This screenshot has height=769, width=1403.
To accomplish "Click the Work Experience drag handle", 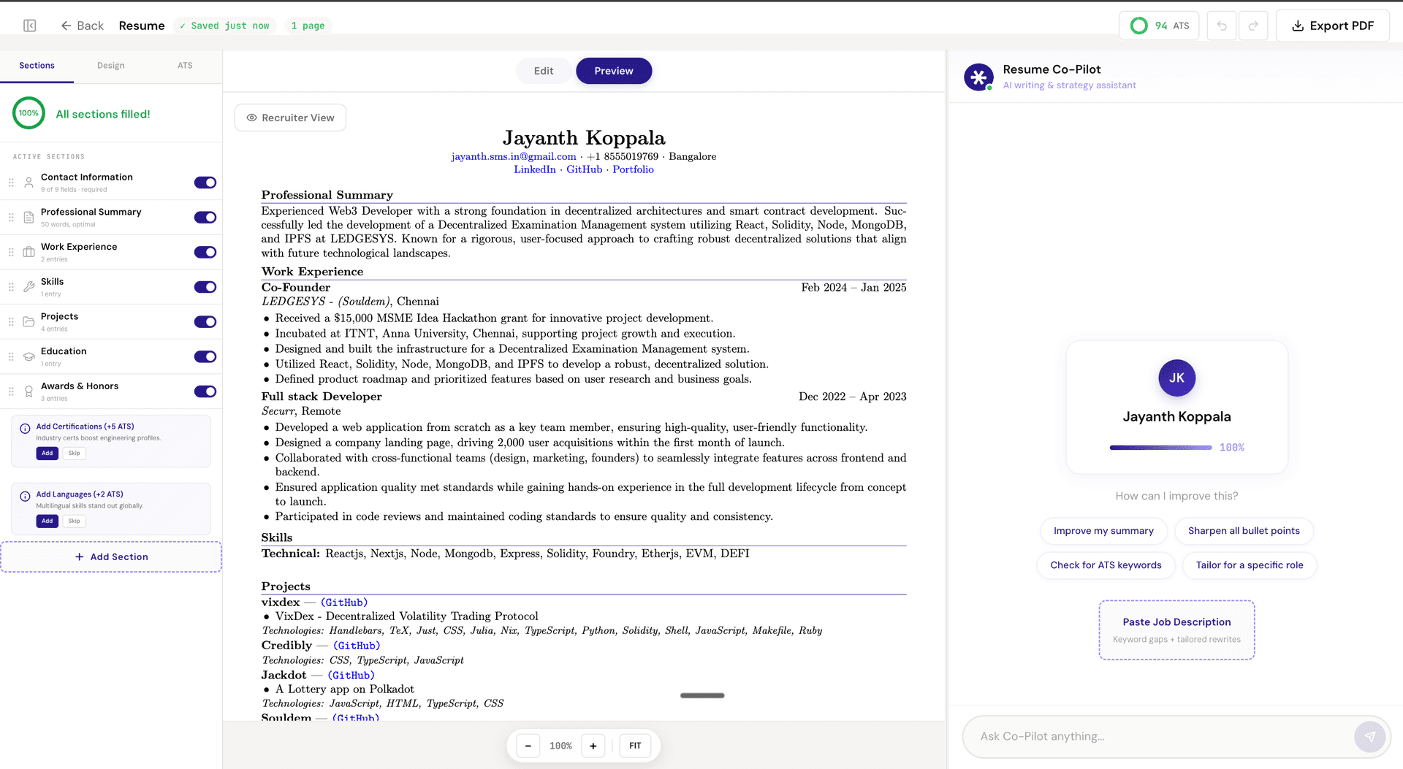I will (x=11, y=252).
